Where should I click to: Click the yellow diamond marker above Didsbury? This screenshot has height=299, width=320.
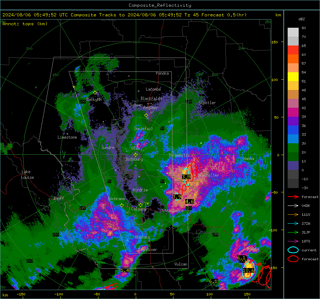pos(135,155)
